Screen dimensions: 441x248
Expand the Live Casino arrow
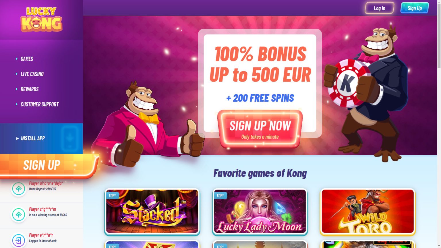[17, 74]
